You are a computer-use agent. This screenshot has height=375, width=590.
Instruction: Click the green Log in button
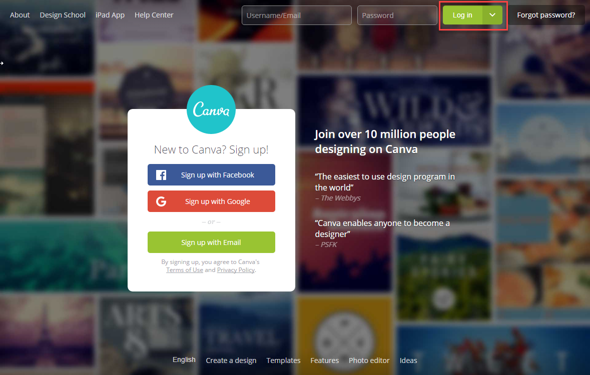pos(462,15)
